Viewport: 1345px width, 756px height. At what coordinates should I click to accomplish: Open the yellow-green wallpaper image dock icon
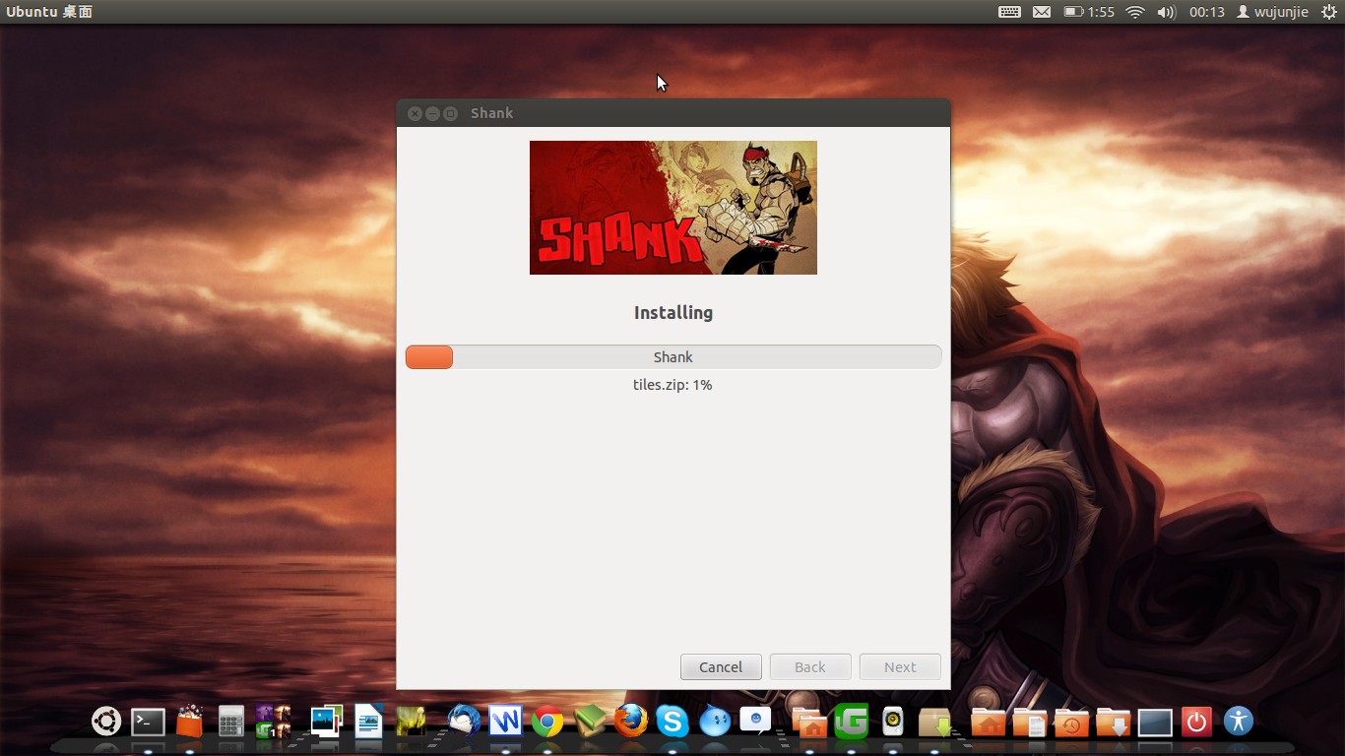(411, 722)
